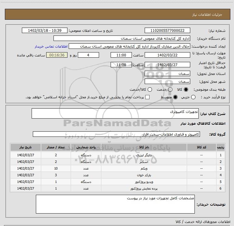Viewport: 234px width, 226px height.
Task: Click the buyer organization name field
Action: click(x=122, y=38)
